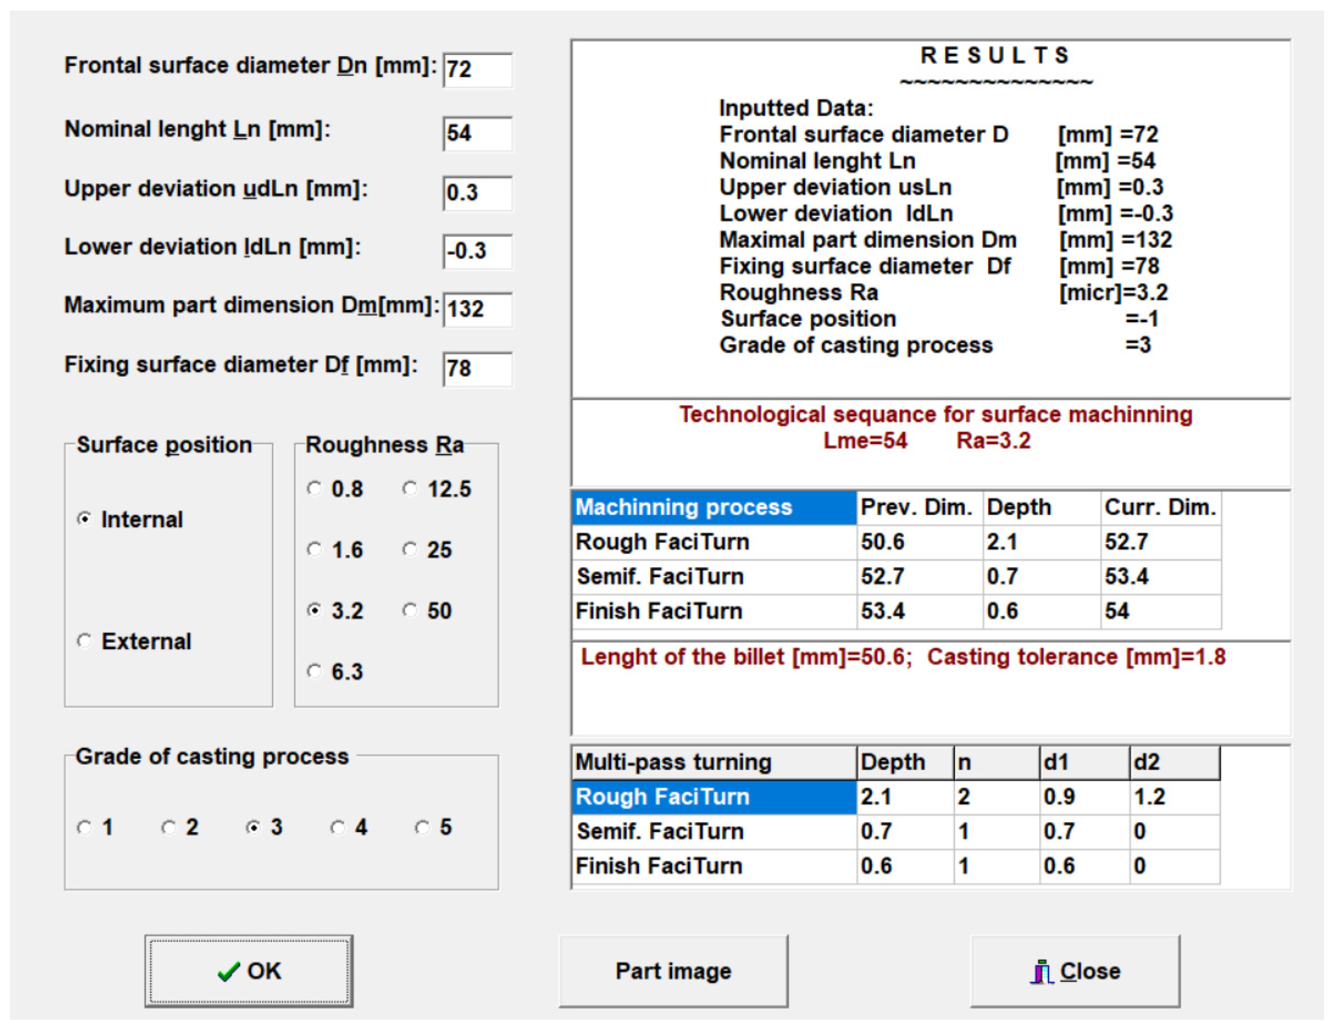
Task: Choose roughness Ra 0.8
Action: pyautogui.click(x=314, y=488)
